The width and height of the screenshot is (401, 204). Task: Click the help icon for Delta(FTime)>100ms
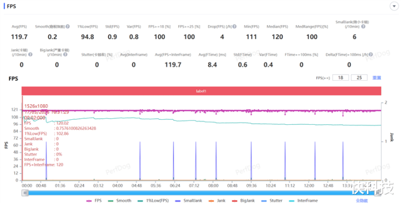click(371, 55)
